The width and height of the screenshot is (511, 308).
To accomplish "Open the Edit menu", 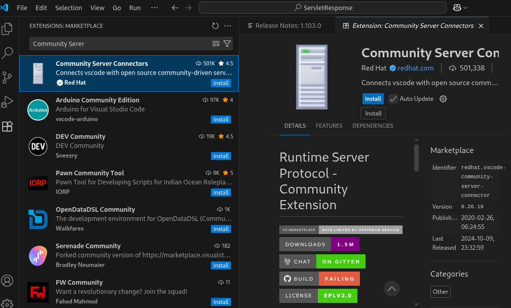I will point(41,8).
